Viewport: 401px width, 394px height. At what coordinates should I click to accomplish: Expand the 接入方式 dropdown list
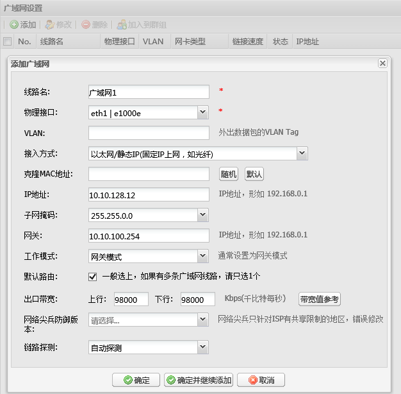pyautogui.click(x=302, y=153)
